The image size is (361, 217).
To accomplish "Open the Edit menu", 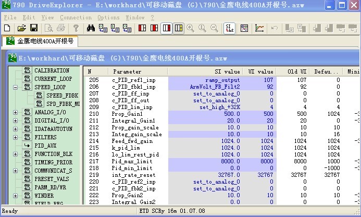I will [29, 18].
